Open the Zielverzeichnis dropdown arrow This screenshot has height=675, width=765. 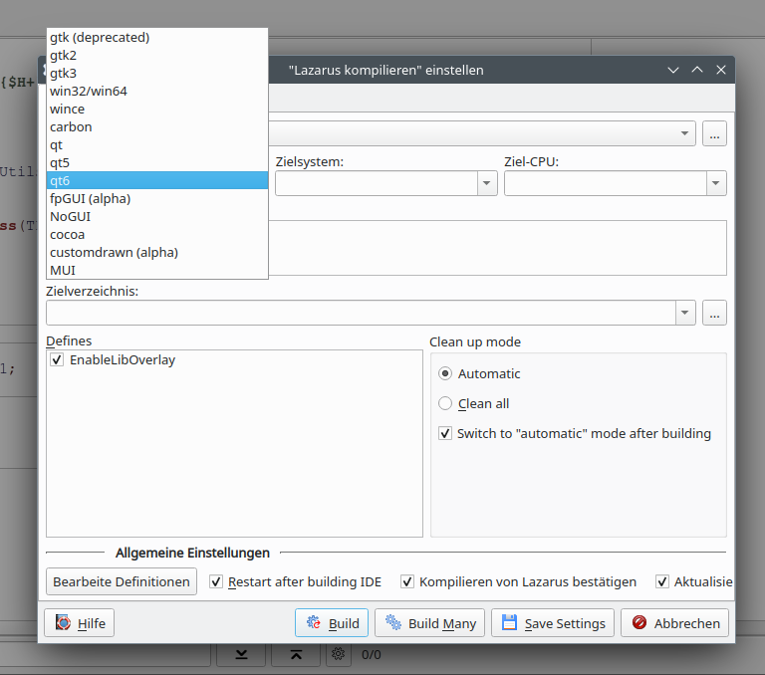(685, 313)
